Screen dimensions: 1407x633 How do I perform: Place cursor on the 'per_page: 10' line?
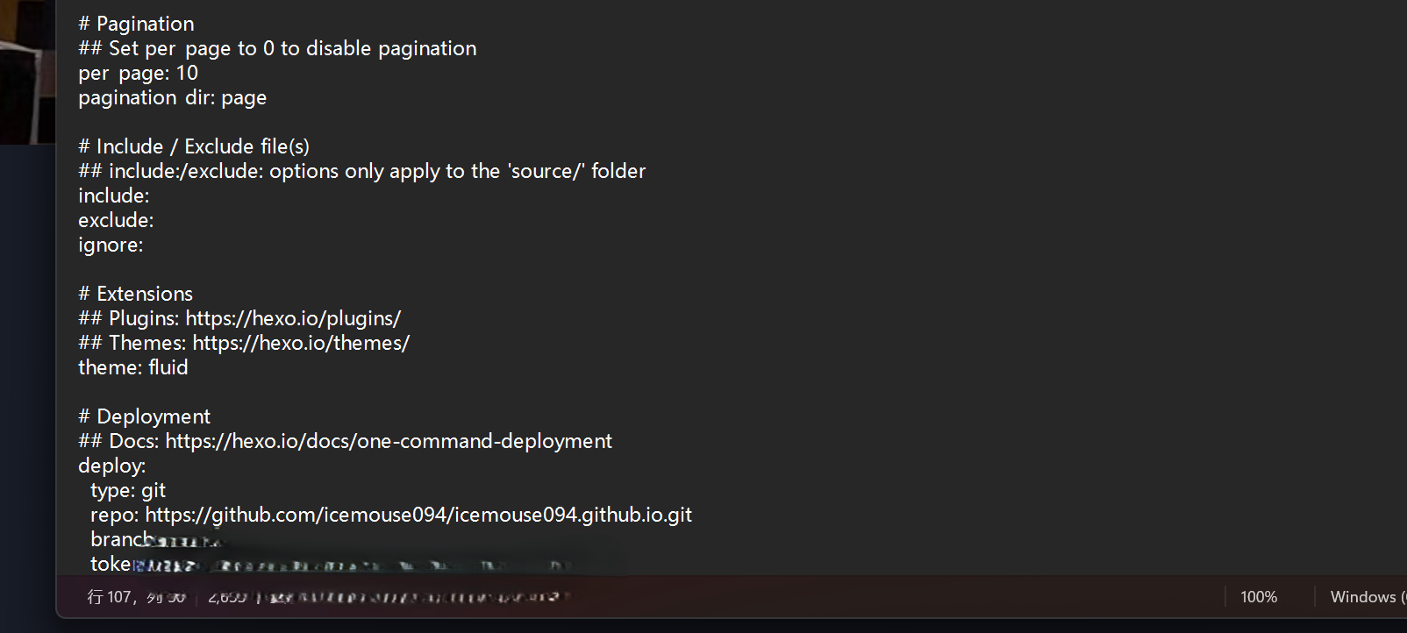tap(138, 73)
